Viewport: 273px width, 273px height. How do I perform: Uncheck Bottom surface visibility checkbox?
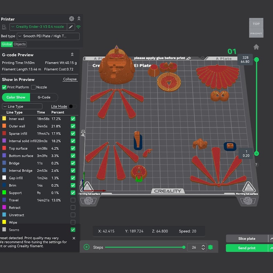[x=73, y=156]
